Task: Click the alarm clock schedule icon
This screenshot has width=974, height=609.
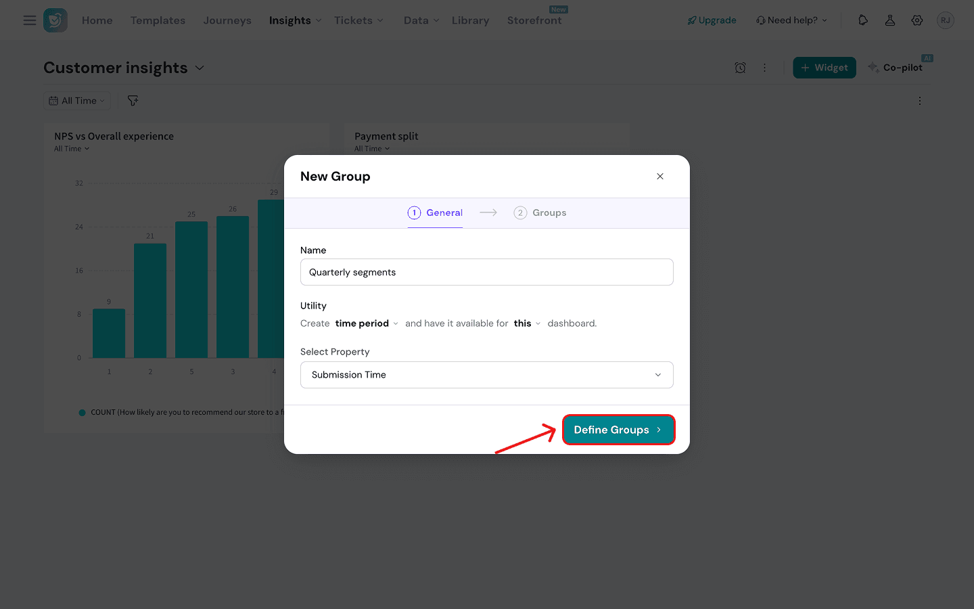Action: pos(740,68)
